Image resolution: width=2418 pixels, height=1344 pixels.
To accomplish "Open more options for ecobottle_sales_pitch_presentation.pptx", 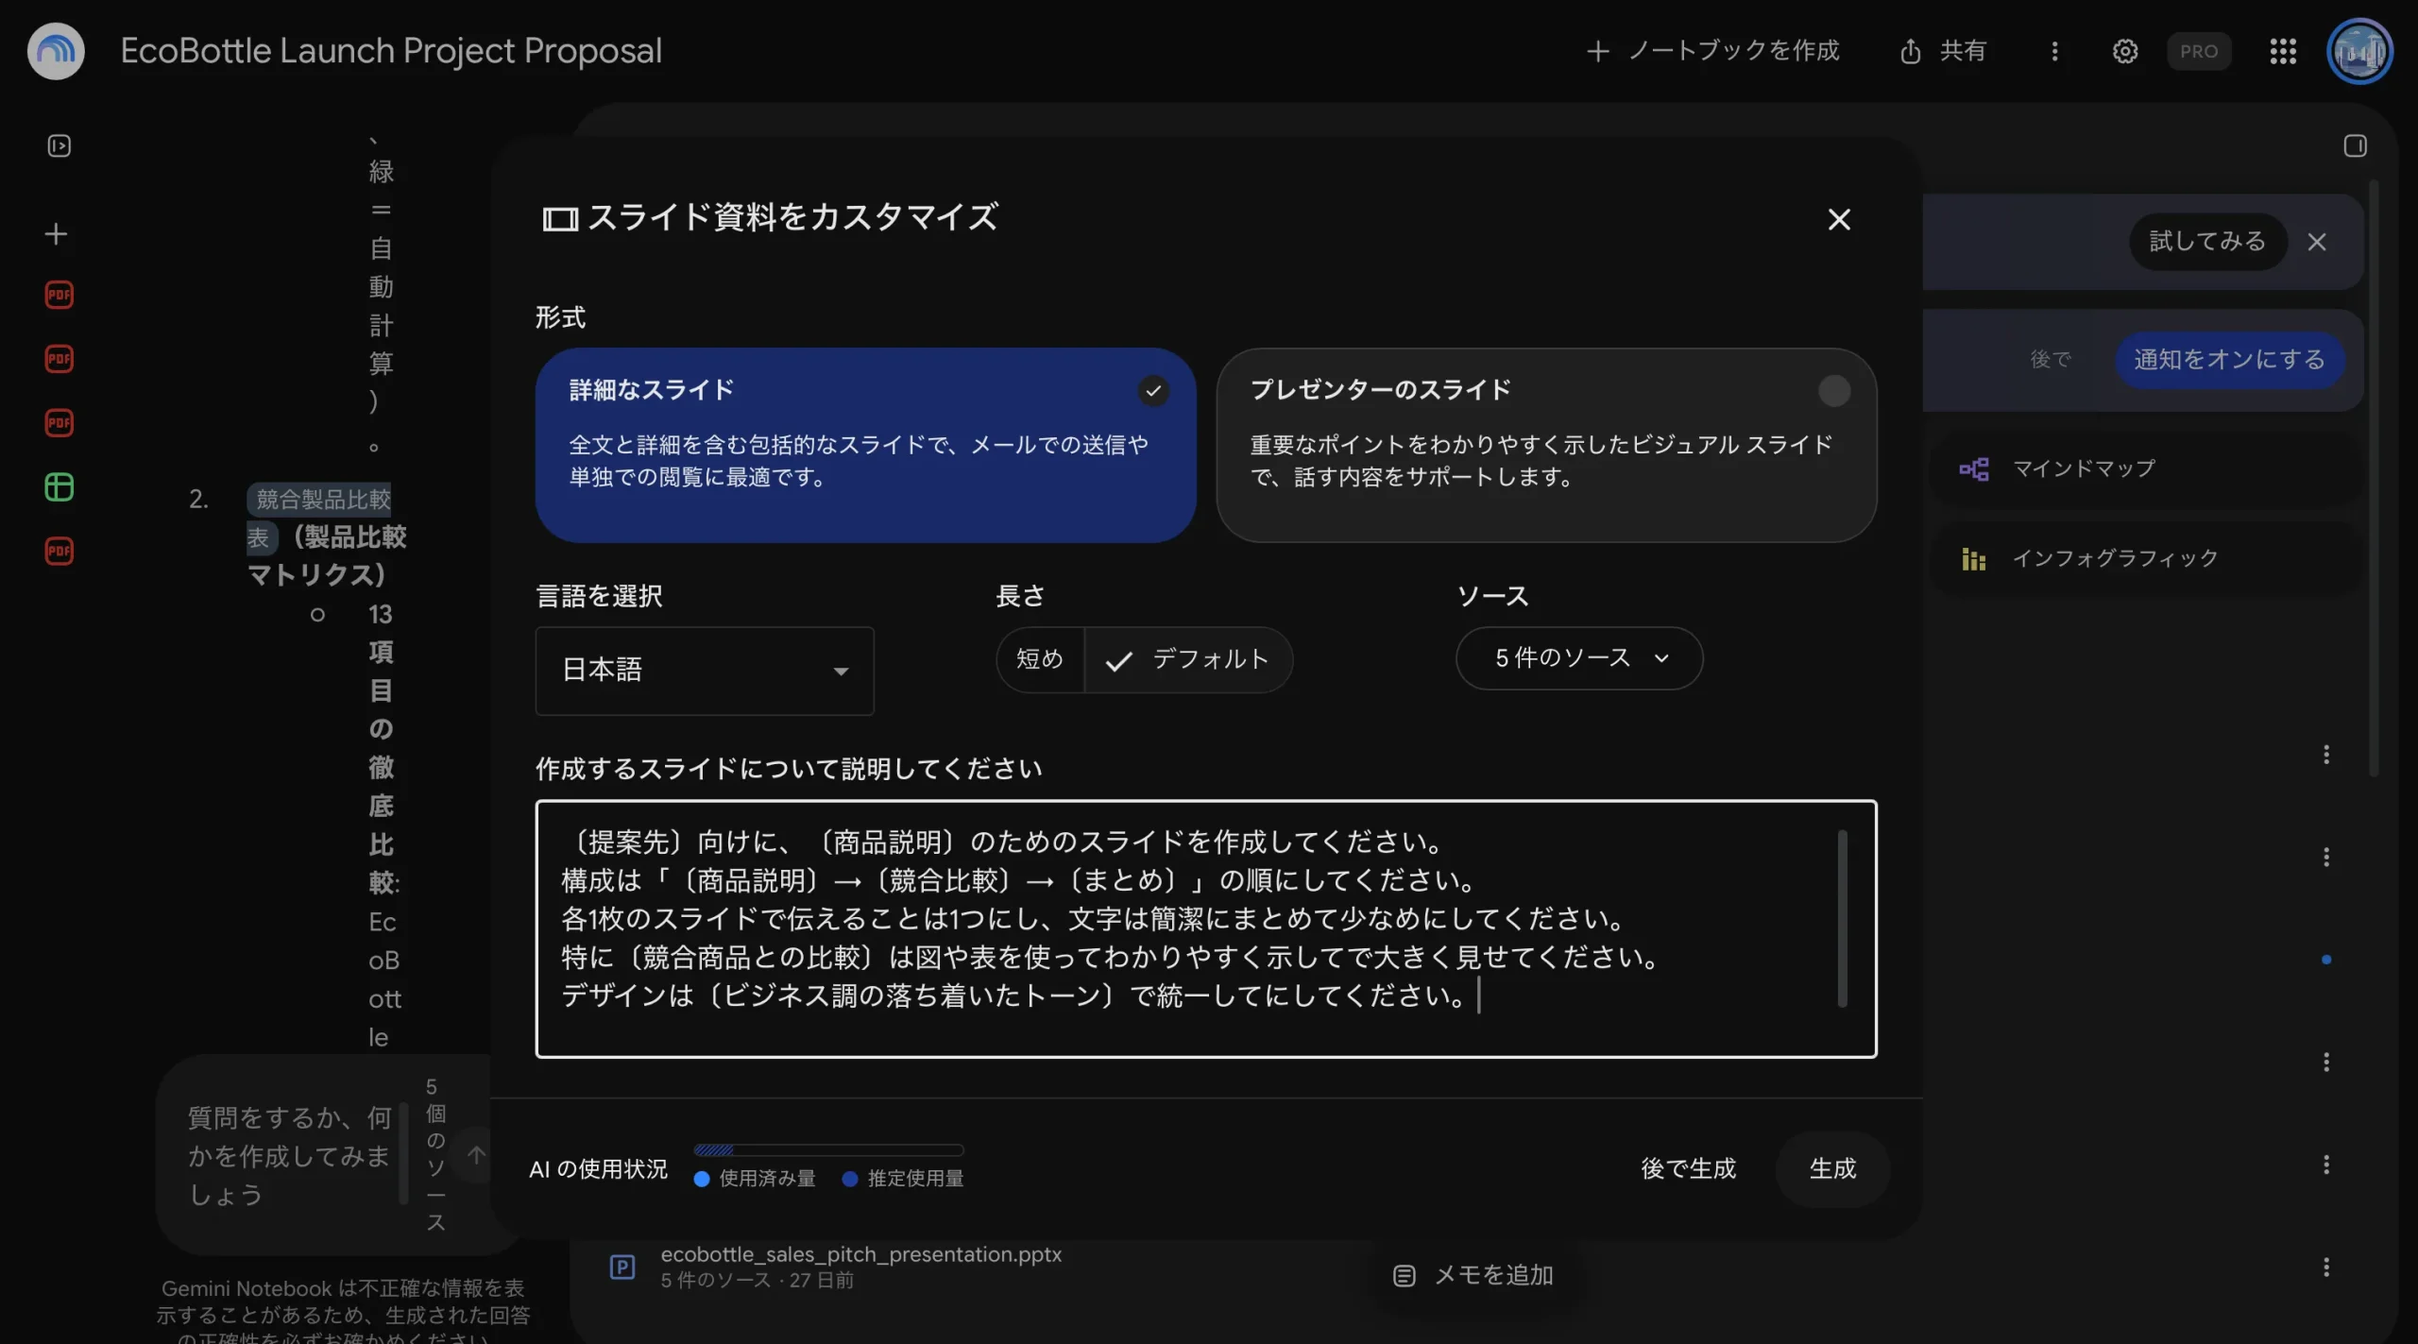I will point(2326,1267).
